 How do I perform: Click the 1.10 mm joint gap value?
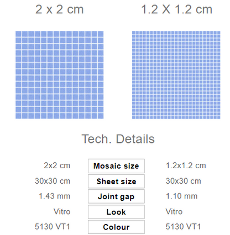pyautogui.click(x=181, y=196)
